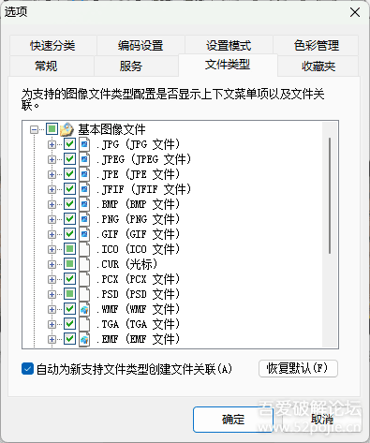Click the .EMF file type icon
This screenshot has width=370, height=443.
(84, 339)
